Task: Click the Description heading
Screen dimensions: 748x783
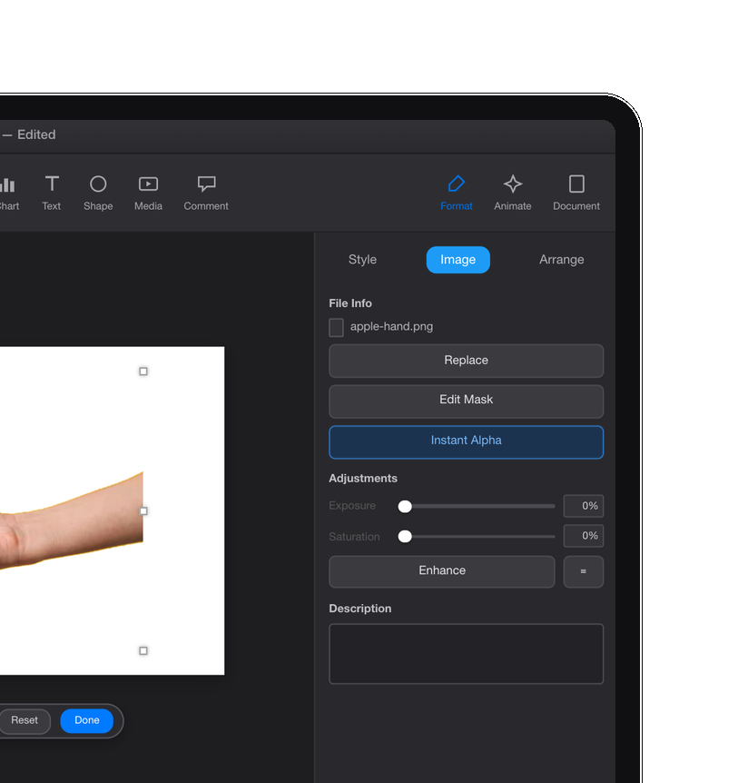Action: click(x=360, y=609)
